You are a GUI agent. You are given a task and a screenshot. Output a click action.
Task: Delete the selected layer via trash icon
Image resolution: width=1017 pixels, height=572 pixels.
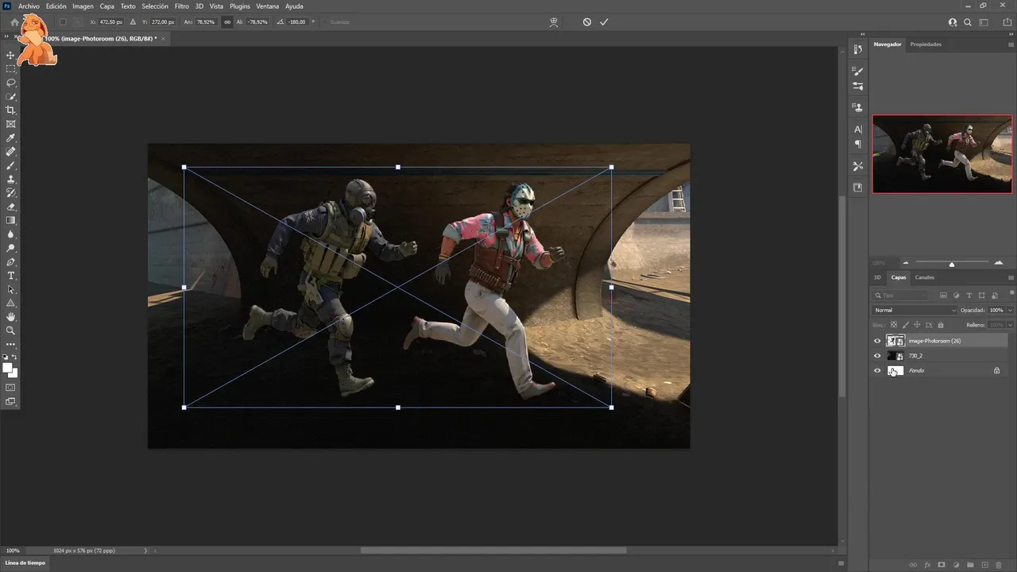pyautogui.click(x=999, y=565)
